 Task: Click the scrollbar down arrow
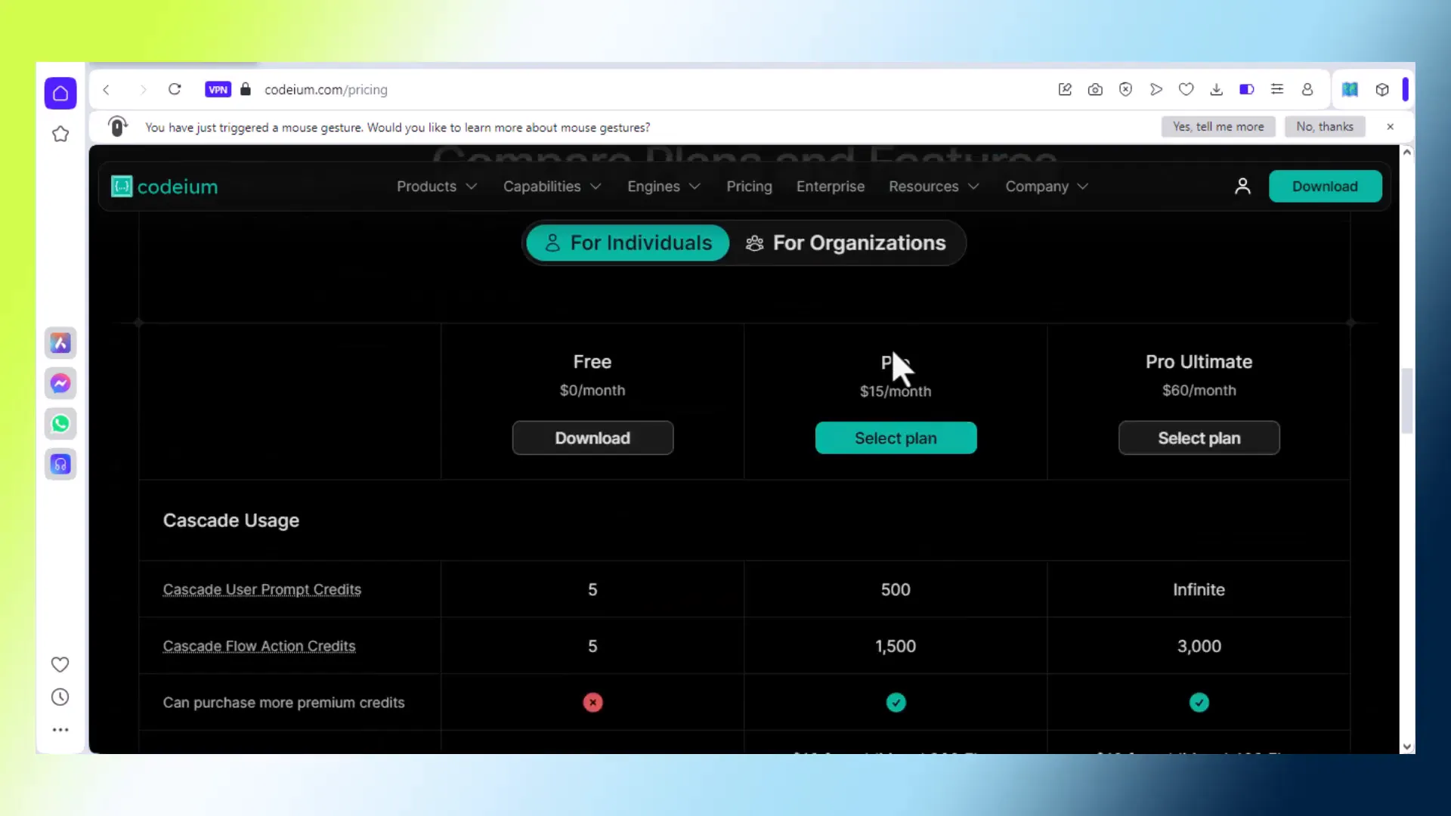(1406, 746)
